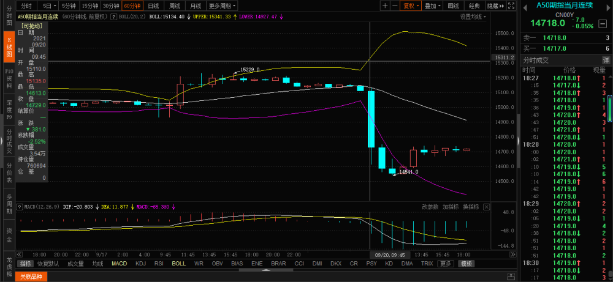The image size is (613, 282).
Task: Toggle the RSI indicator
Action: click(159, 264)
